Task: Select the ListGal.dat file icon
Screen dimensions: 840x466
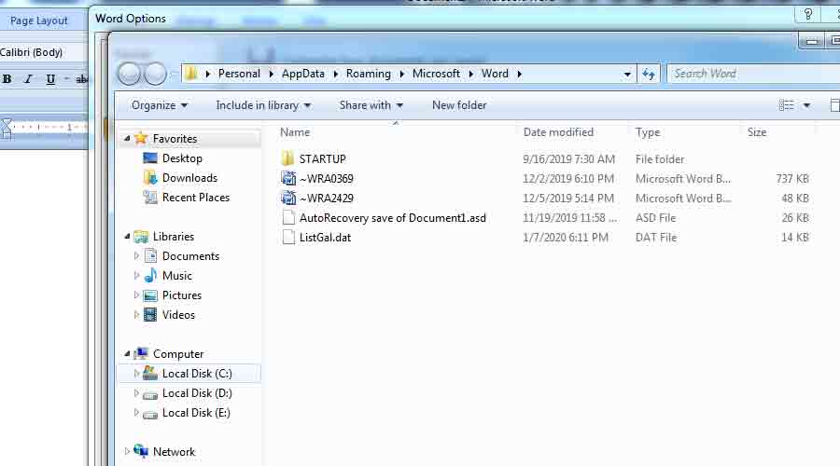Action: [288, 237]
